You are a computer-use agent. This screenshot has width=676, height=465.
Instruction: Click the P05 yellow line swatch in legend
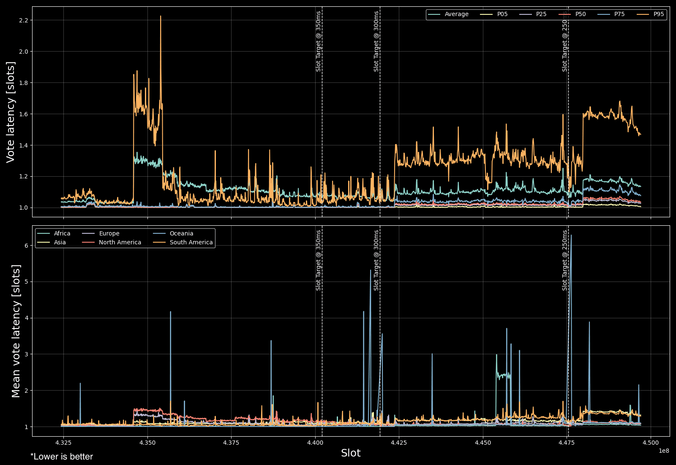[487, 14]
